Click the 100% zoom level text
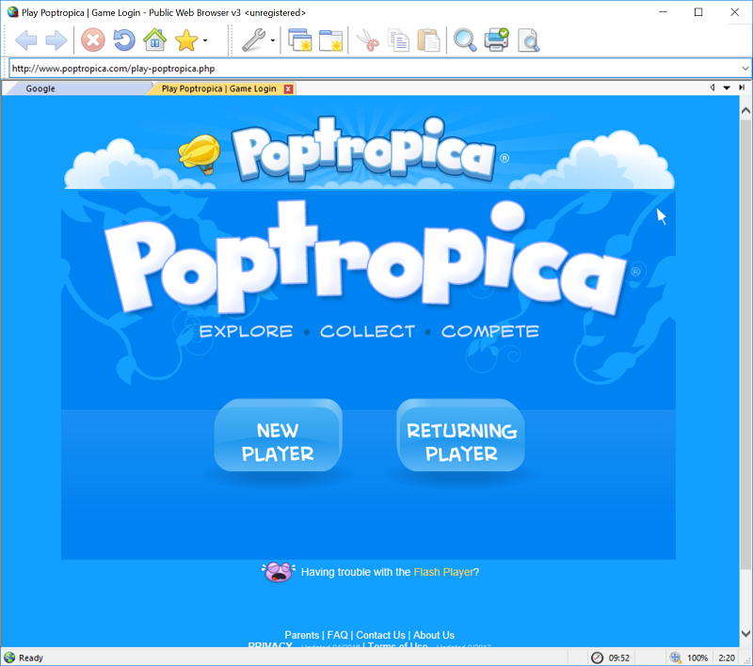This screenshot has width=753, height=666. (697, 658)
